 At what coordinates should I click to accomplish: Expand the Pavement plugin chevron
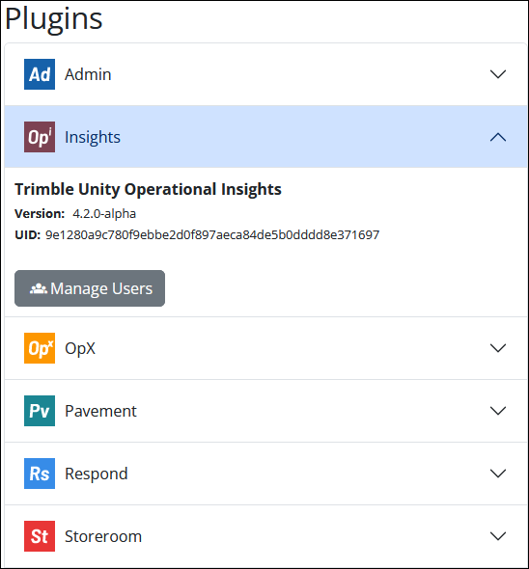coord(498,411)
